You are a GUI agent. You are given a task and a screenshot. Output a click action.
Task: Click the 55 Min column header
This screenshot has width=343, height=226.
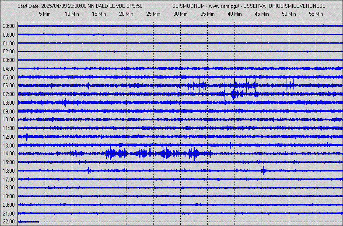(316, 14)
